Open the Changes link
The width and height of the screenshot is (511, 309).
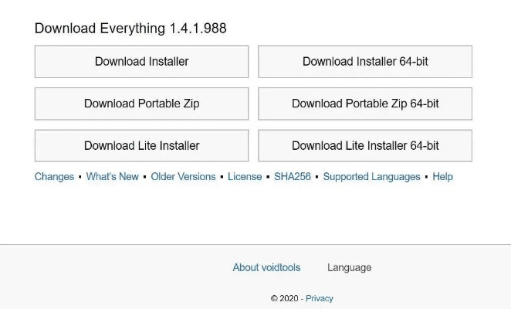coord(55,177)
